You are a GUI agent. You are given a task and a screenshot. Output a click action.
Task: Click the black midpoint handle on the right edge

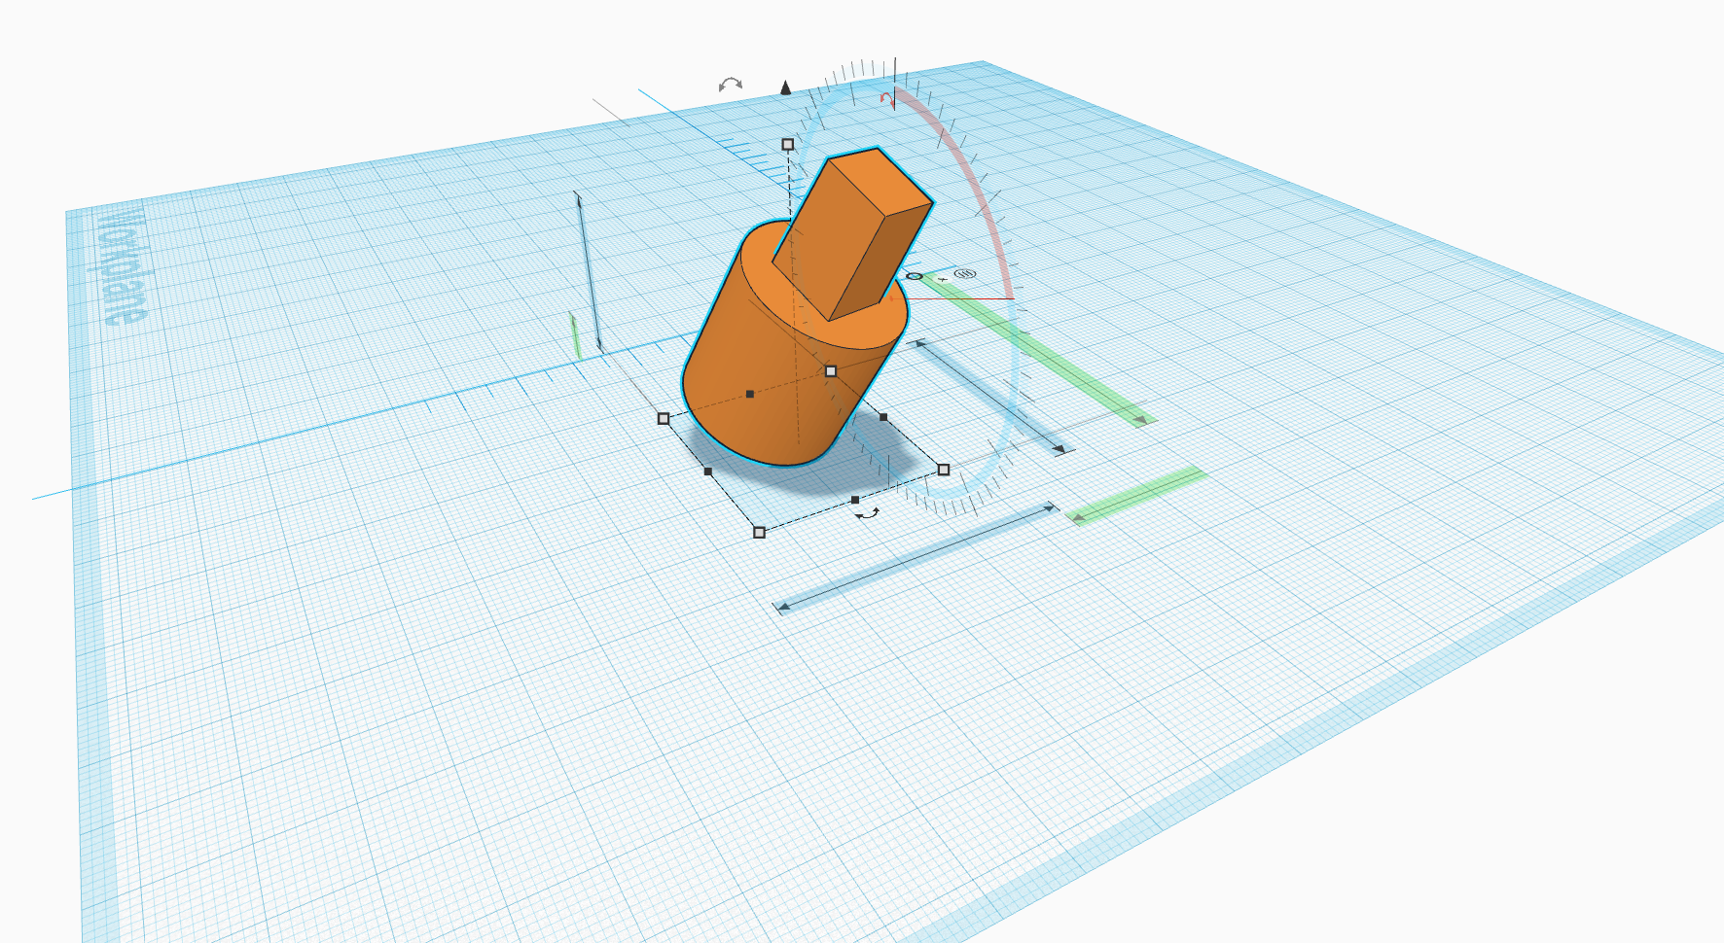pyautogui.click(x=883, y=417)
